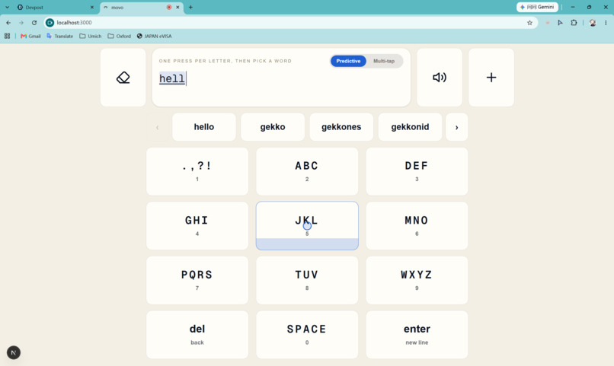
Task: Tap the SPACE key 0
Action: tap(307, 334)
